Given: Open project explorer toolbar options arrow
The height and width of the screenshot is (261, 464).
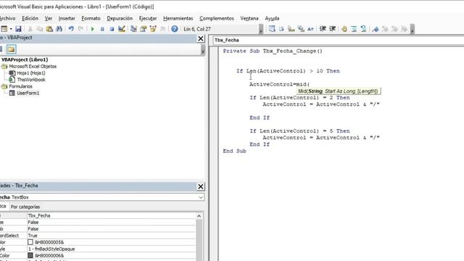Looking at the screenshot, I should pos(203,50).
